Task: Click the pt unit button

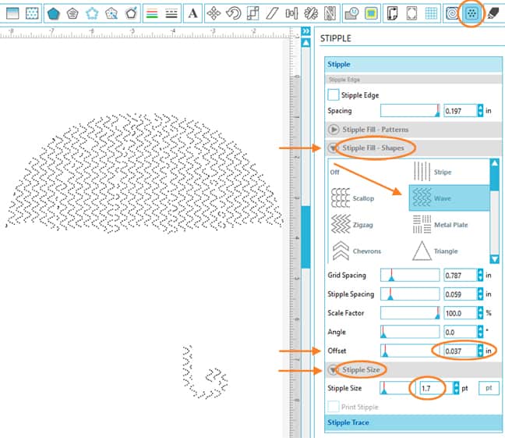Action: (489, 388)
